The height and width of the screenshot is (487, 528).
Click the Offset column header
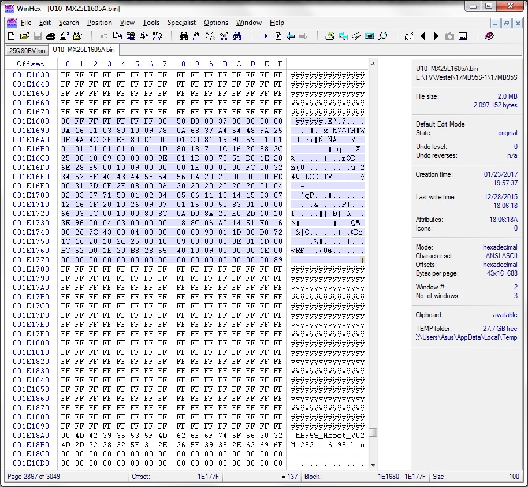[30, 64]
